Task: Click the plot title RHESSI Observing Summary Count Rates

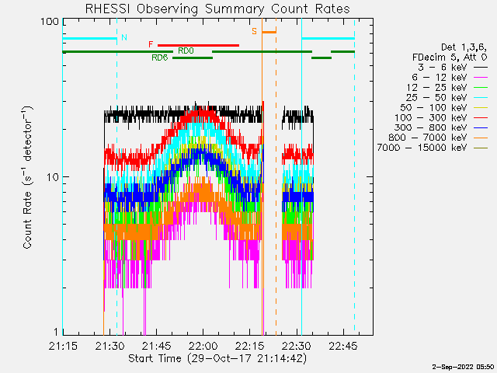Action: click(x=217, y=9)
